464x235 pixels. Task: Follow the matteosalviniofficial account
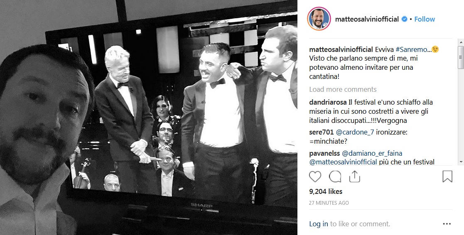(x=425, y=19)
